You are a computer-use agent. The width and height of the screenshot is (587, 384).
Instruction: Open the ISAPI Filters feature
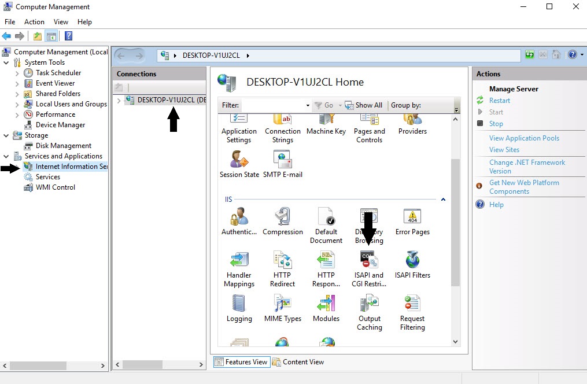412,265
